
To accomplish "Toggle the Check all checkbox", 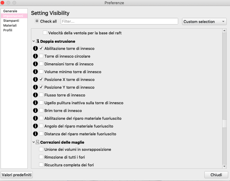I will click(x=37, y=21).
